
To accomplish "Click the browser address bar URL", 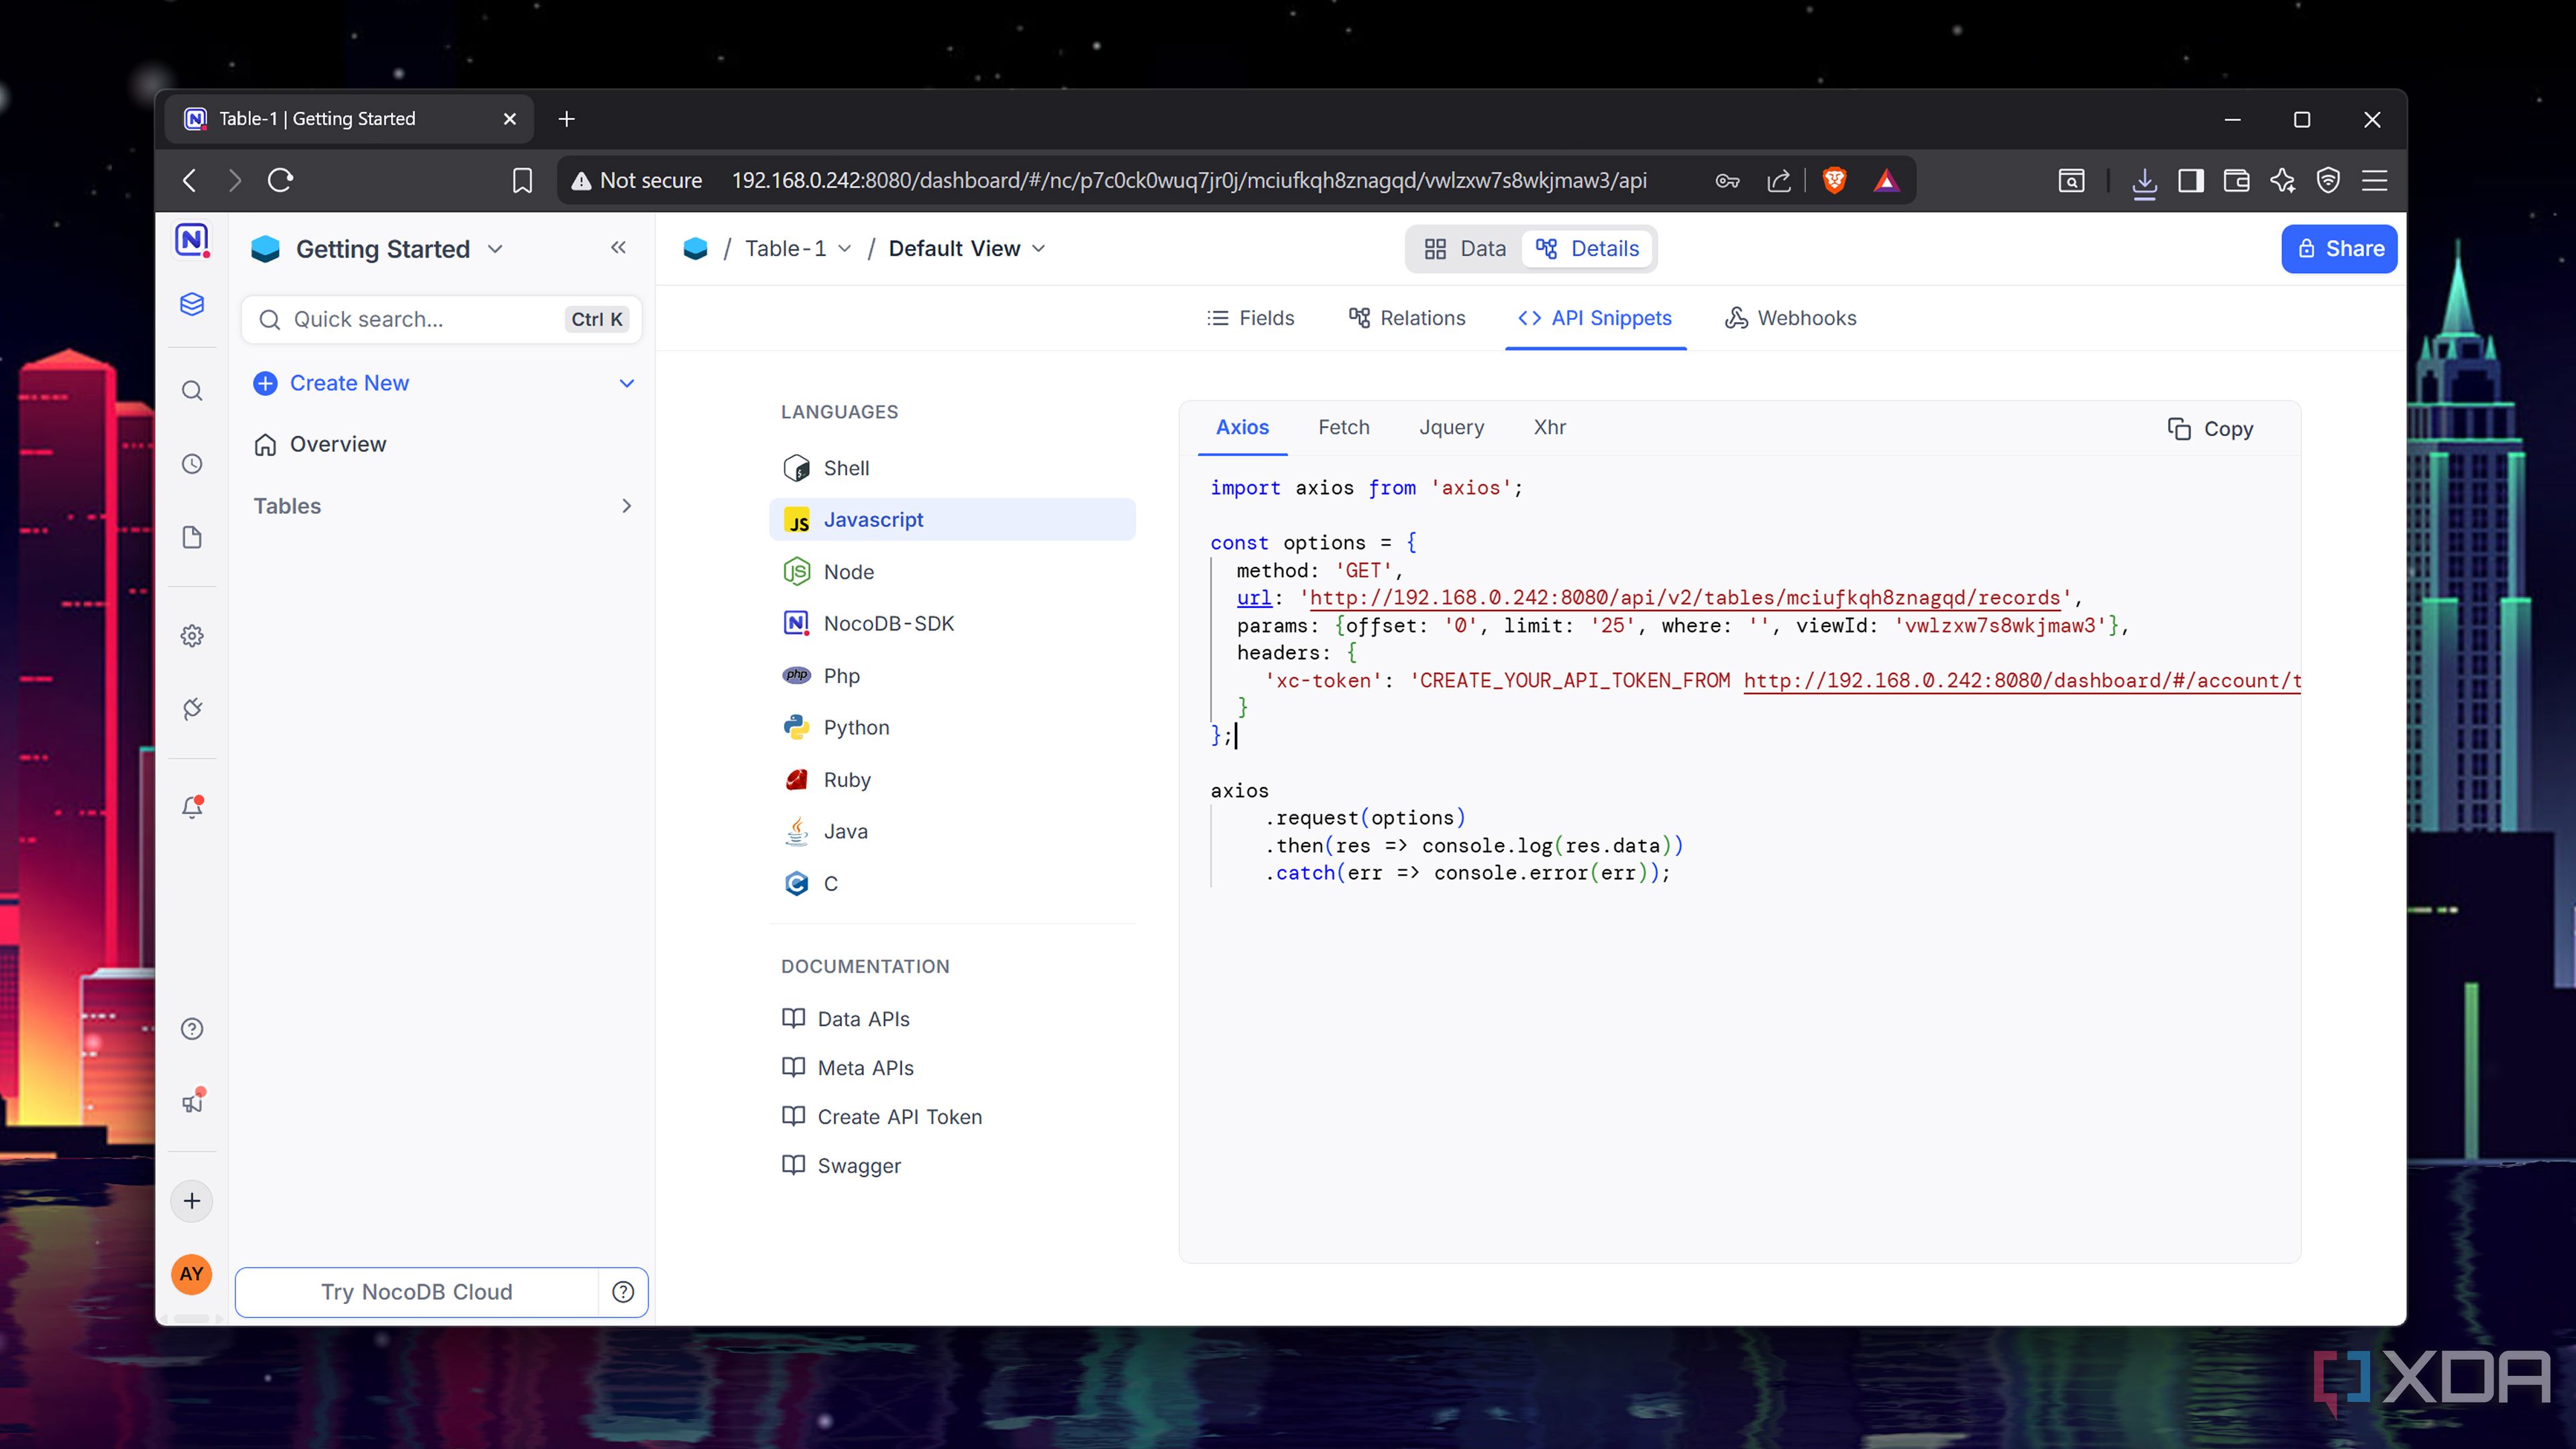I will tap(1188, 180).
